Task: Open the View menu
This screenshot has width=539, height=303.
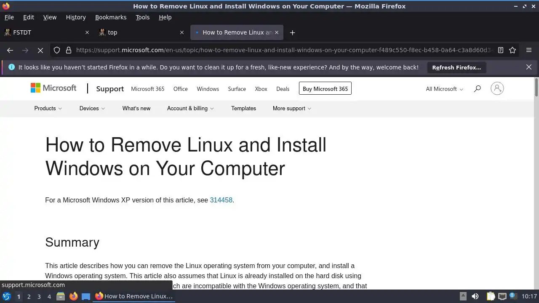Action: tap(50, 17)
